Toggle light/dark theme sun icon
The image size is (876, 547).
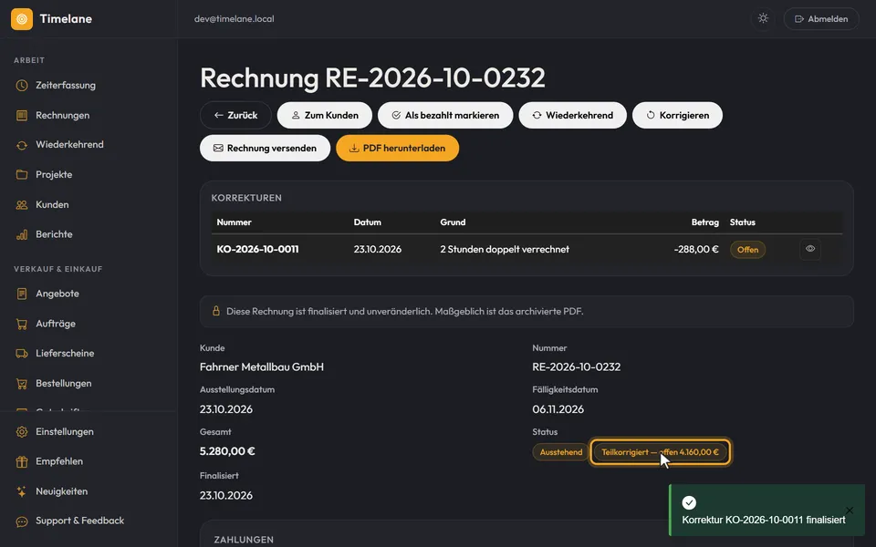[x=763, y=18]
